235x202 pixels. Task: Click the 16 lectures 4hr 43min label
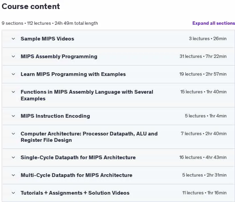click(203, 158)
